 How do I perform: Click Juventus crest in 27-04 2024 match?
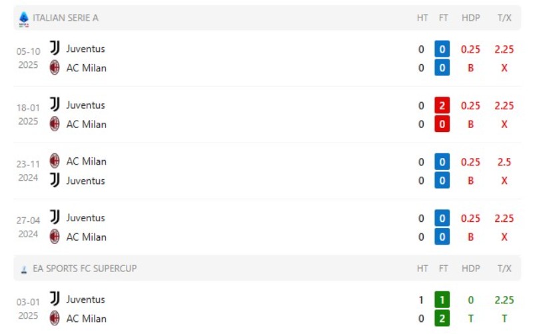pos(55,217)
